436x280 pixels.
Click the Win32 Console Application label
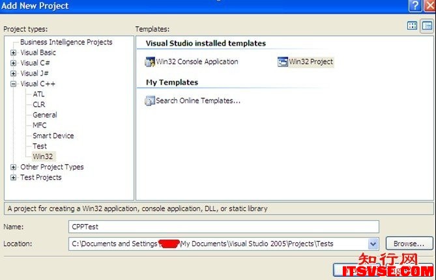click(197, 62)
